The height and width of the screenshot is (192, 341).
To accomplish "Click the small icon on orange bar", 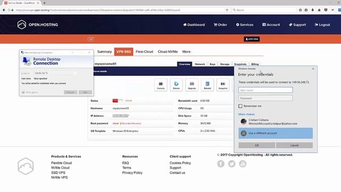I will pos(91,39).
